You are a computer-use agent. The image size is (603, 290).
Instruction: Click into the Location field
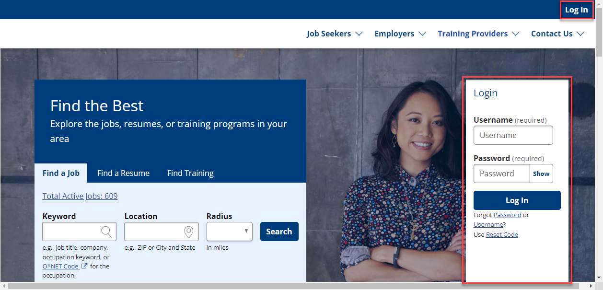click(161, 232)
